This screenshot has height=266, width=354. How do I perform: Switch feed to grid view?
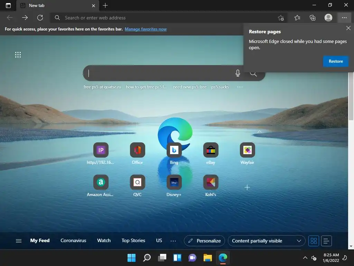[314, 241]
